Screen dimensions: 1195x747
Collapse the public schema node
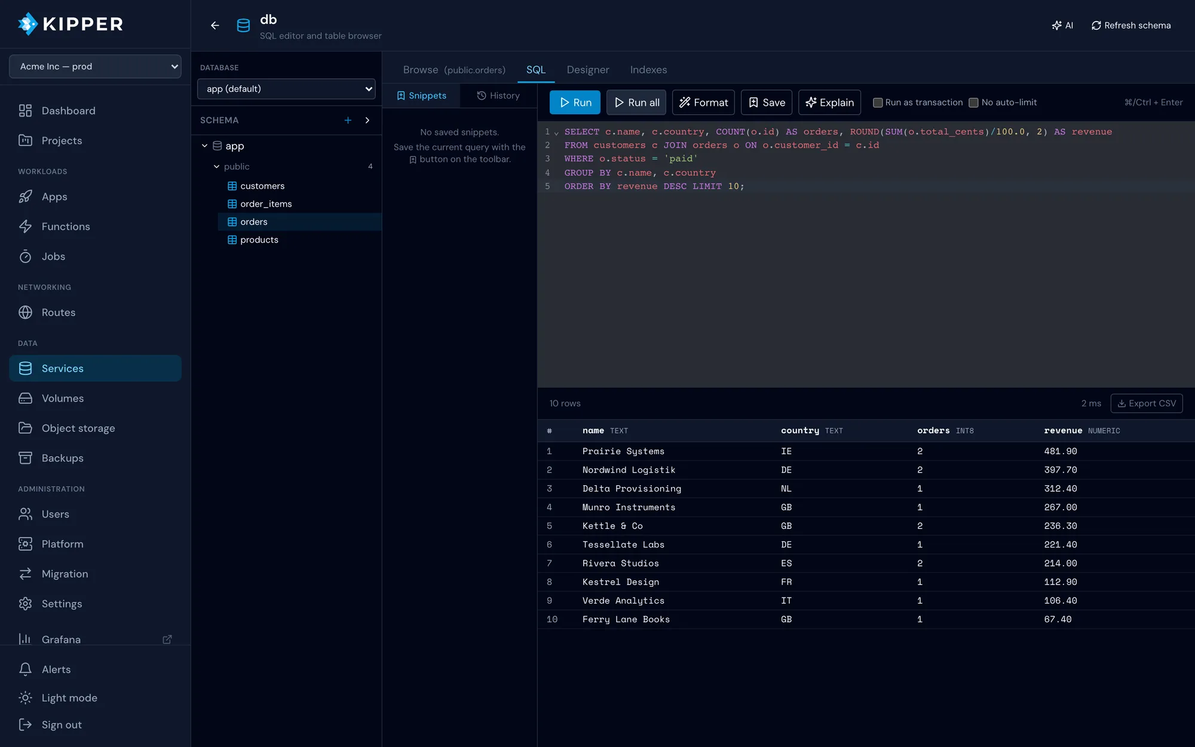pyautogui.click(x=216, y=167)
